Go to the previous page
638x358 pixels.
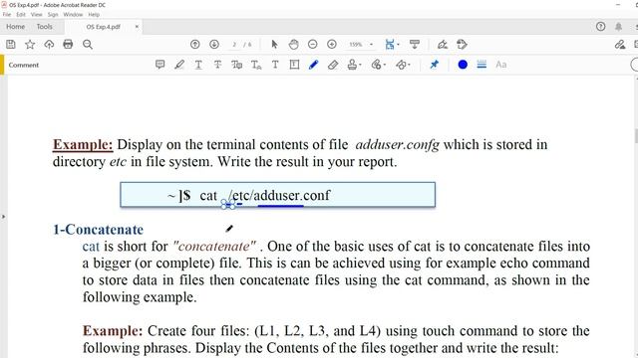[195, 44]
